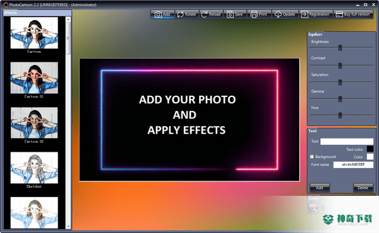Close the PhotoCartoon window

(373, 4)
